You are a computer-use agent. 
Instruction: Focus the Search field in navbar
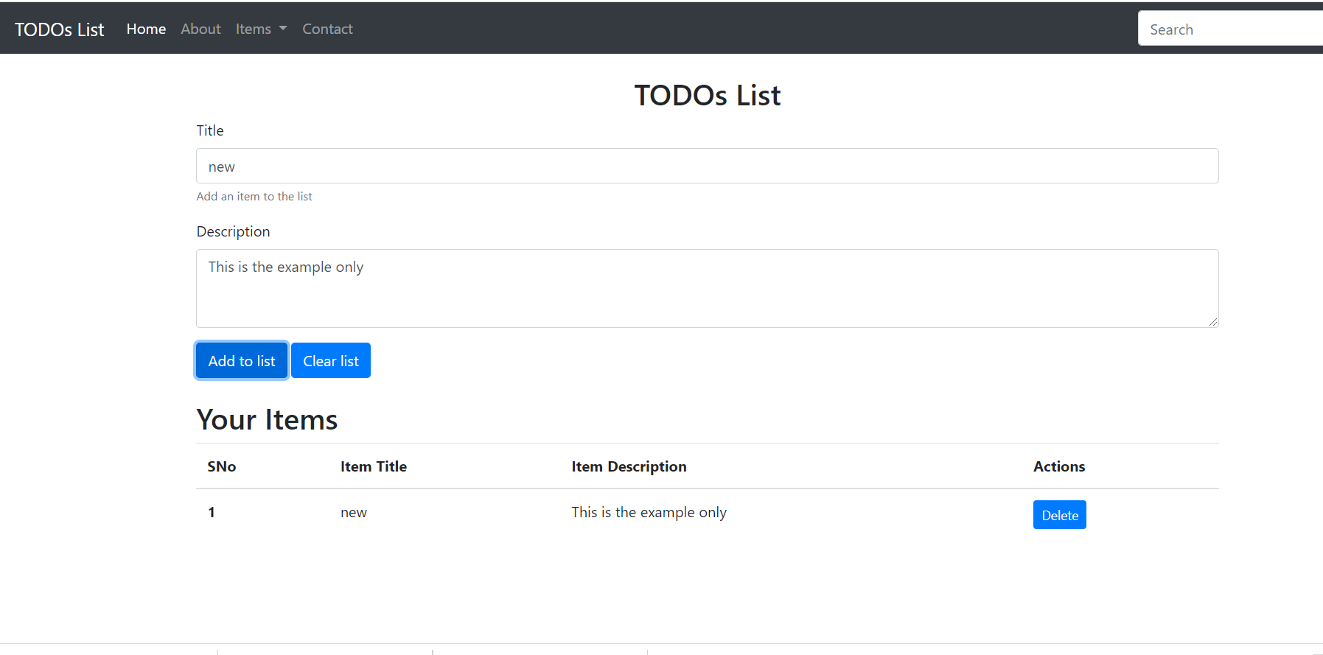click(1229, 29)
